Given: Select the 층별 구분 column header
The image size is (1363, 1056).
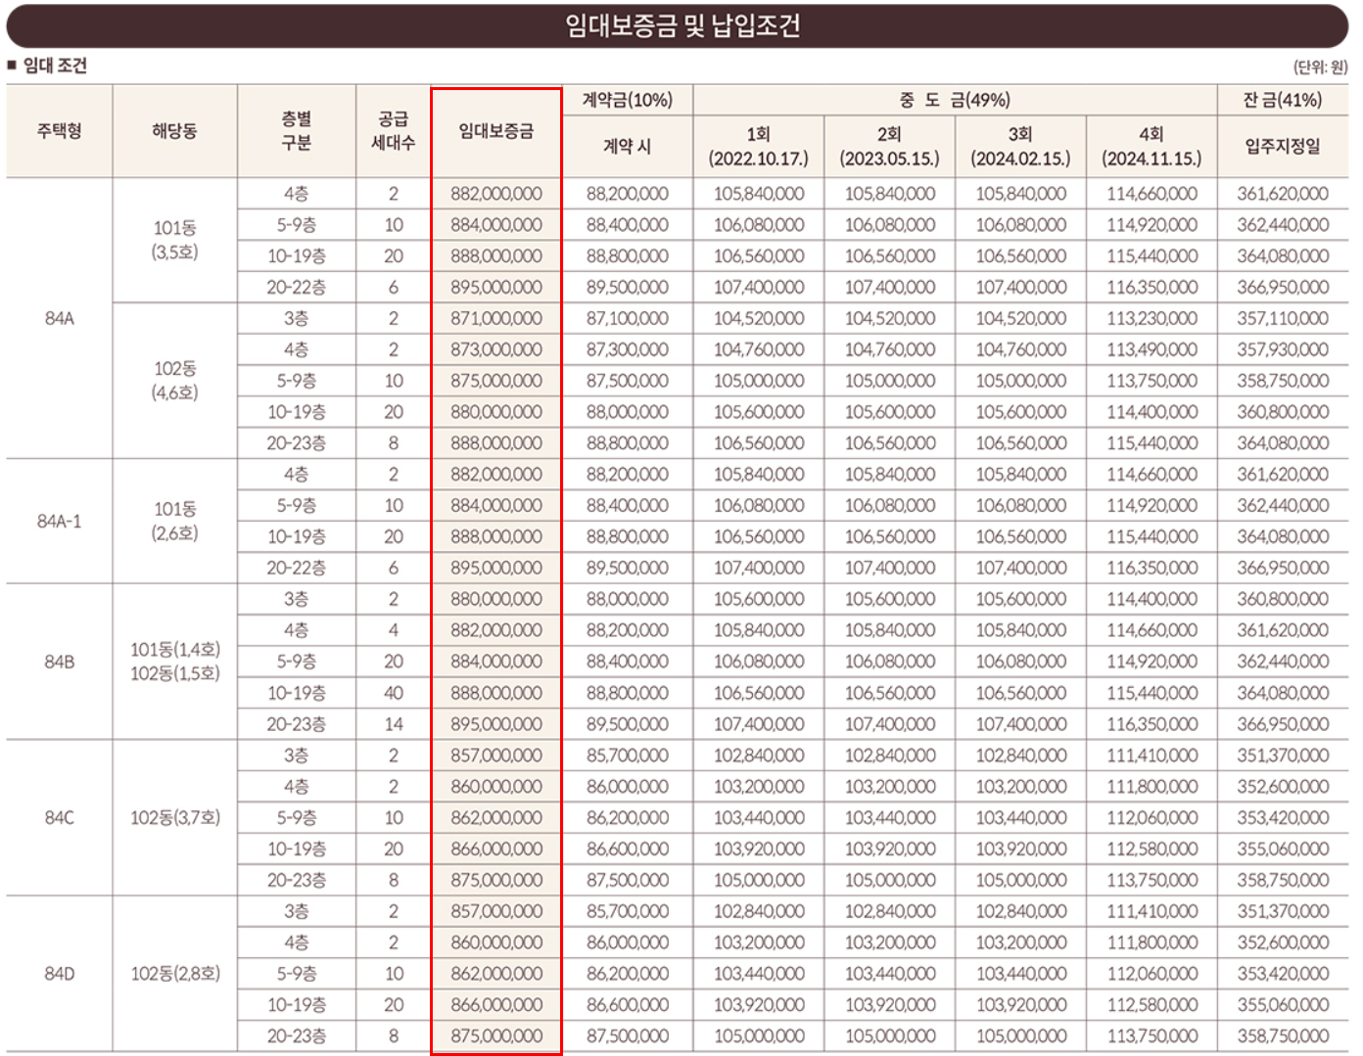Looking at the screenshot, I should click(x=296, y=131).
